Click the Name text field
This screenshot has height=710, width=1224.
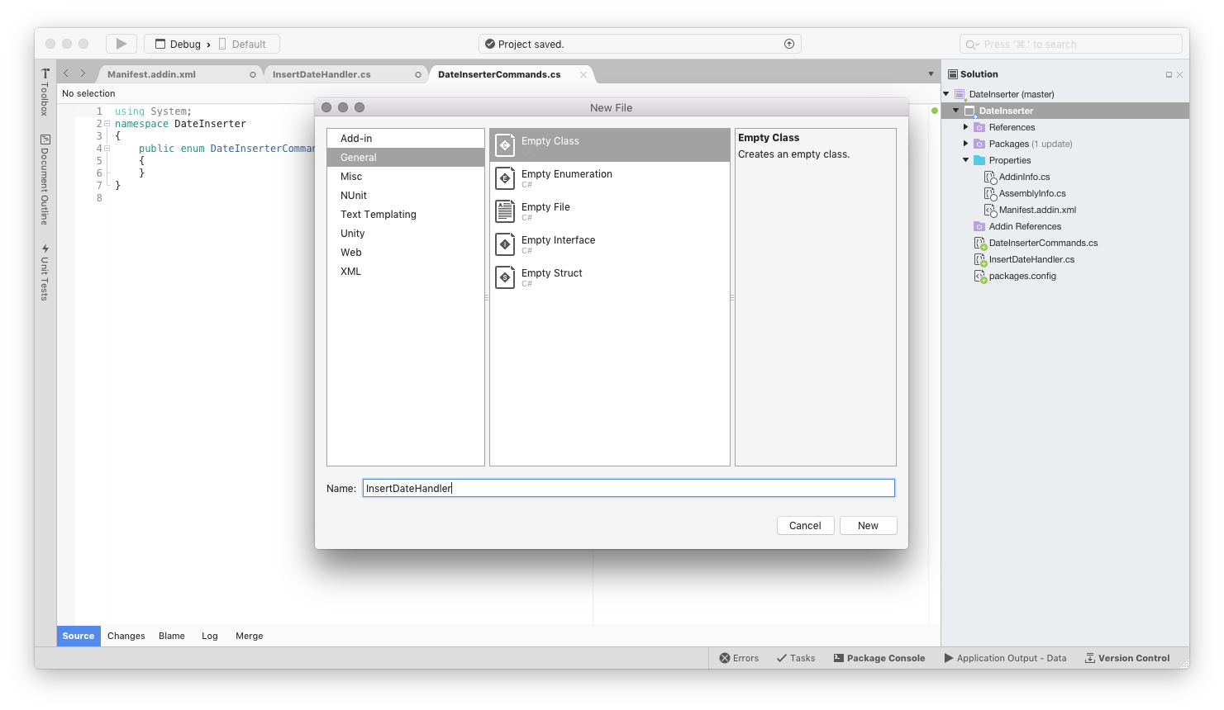click(x=628, y=489)
